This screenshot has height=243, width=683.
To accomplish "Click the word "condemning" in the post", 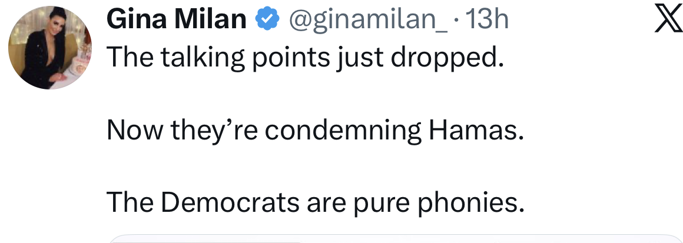I will 343,130.
